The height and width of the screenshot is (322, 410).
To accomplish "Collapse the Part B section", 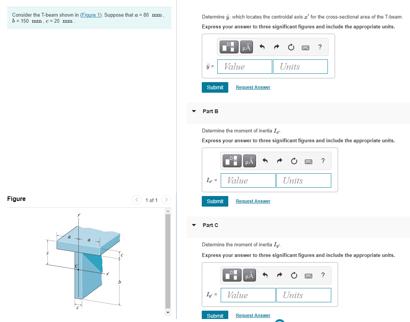I will click(194, 111).
